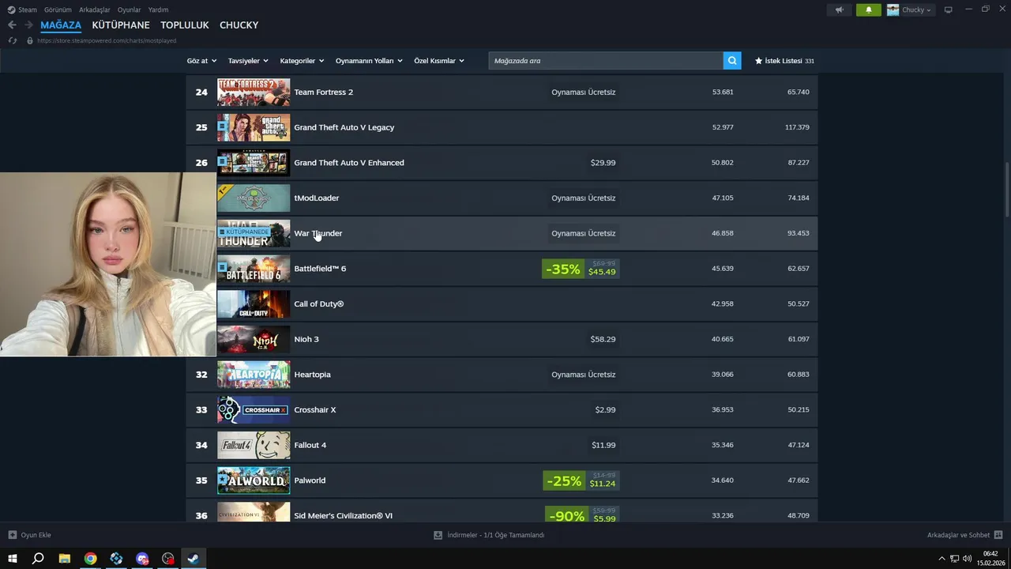
Task: Open the Grand Theft Auto V Legacy thumbnail
Action: point(254,127)
